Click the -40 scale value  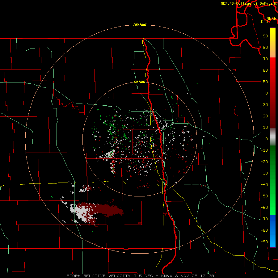[x=264, y=185]
